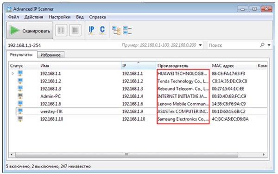
Task: Click MAC address C8:3A:35:DE:C9:C8
Action: tap(229, 81)
